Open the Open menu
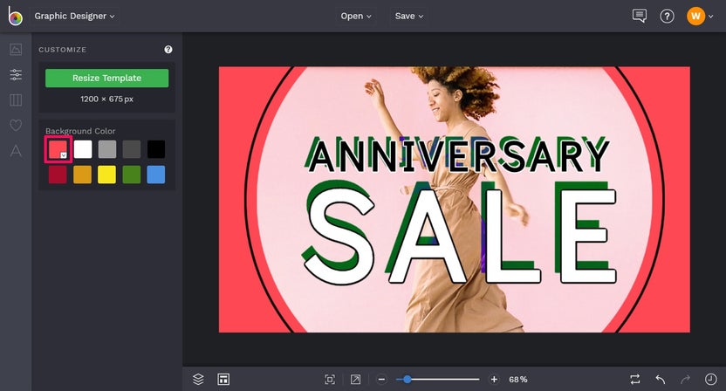Screen dimensions: 726x391 point(356,17)
